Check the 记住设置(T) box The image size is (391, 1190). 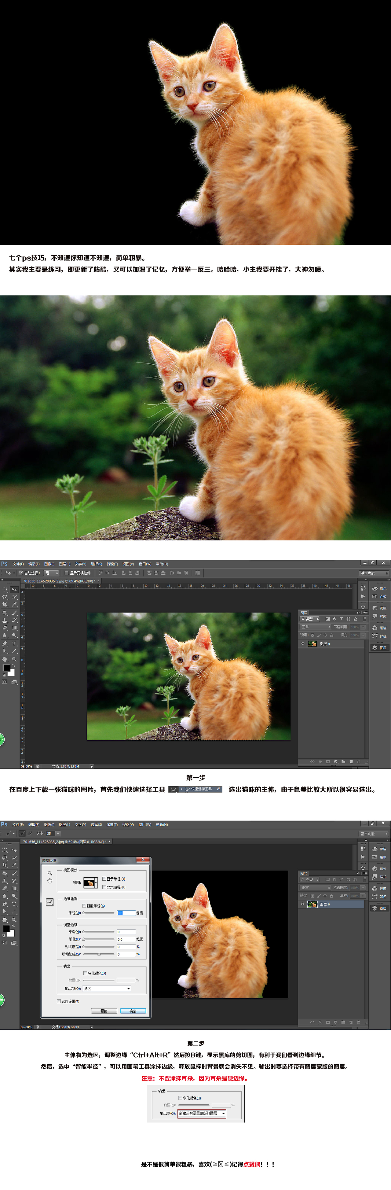click(59, 1001)
